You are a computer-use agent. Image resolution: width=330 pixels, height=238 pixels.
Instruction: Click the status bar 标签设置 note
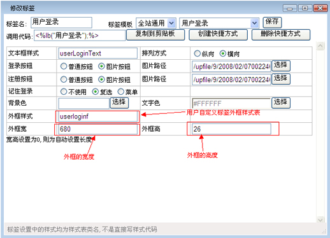pos(82,229)
